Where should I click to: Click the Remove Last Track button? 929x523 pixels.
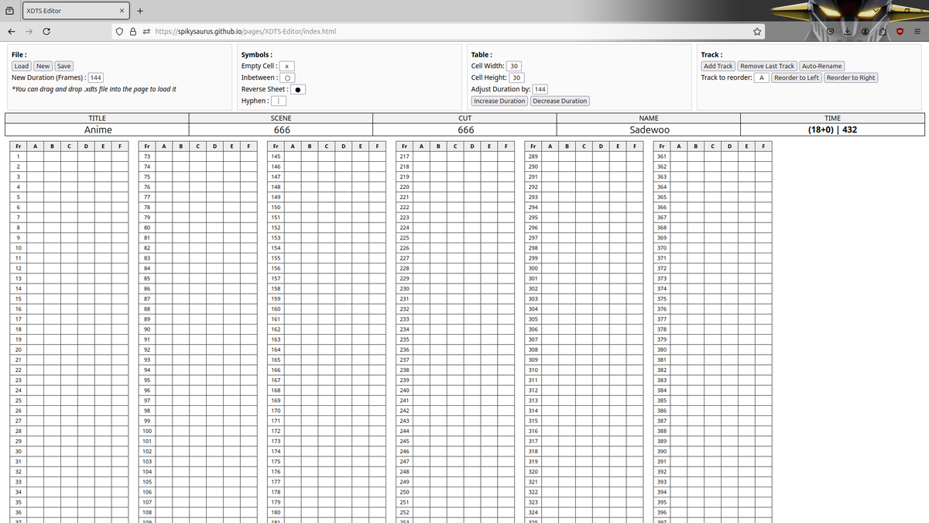coord(767,66)
